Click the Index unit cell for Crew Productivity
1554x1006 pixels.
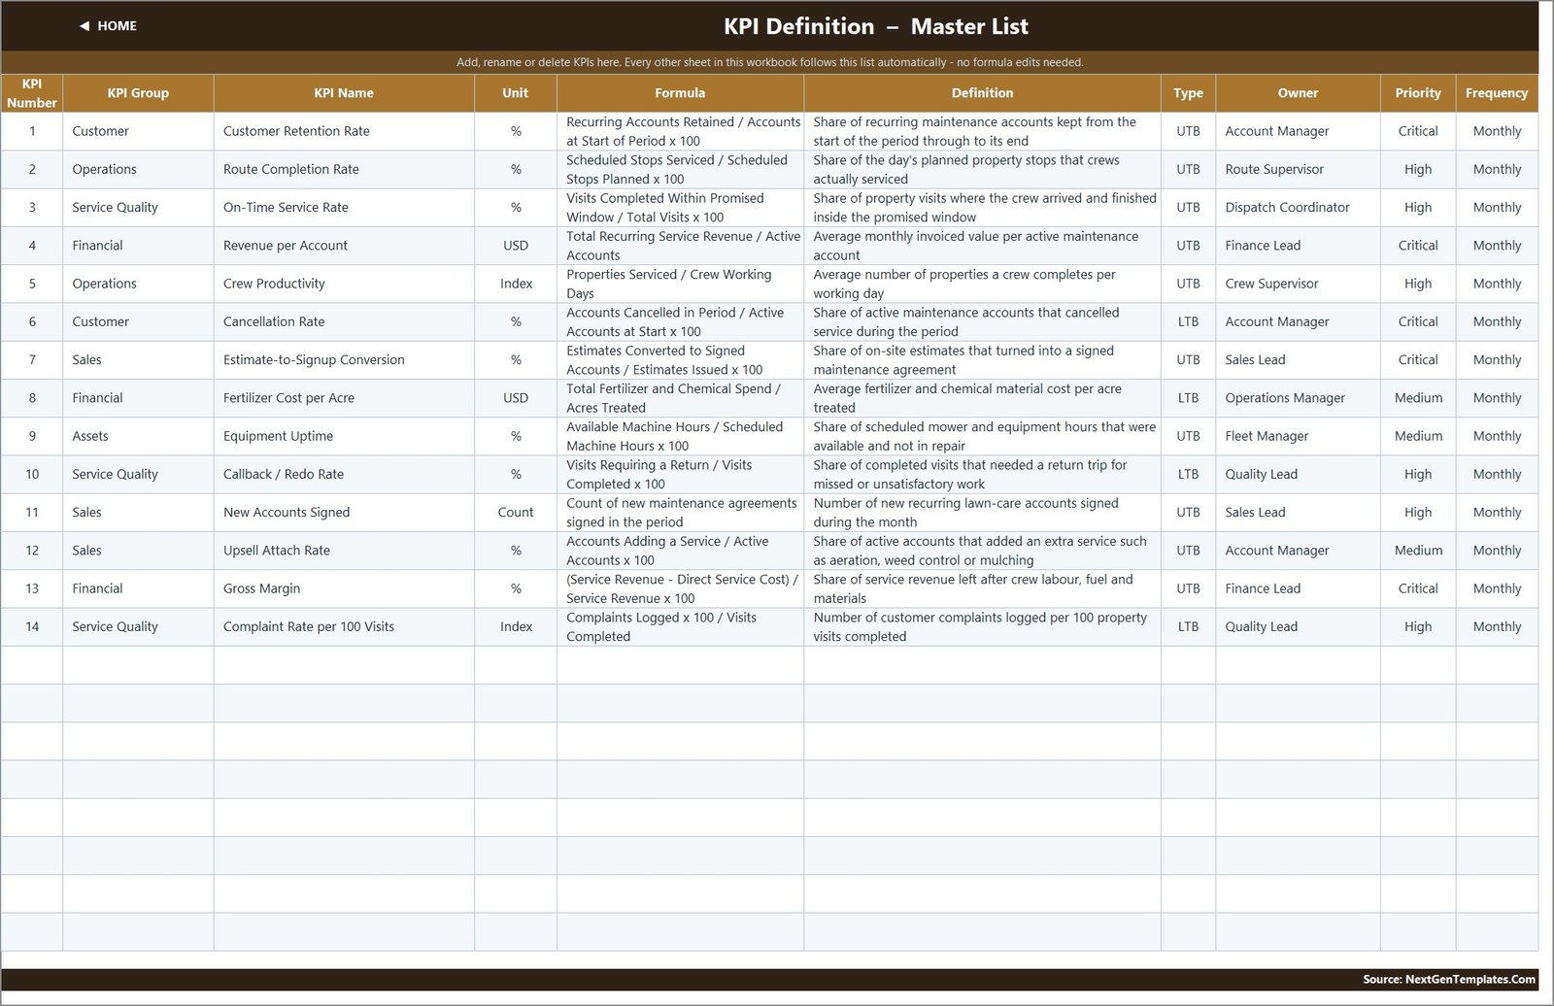(516, 284)
